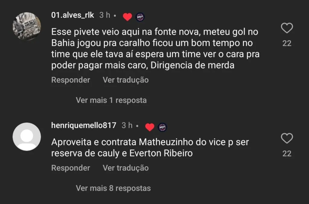View the 22 likes on henriquemello817's comment
The width and height of the screenshot is (309, 204).
click(287, 154)
